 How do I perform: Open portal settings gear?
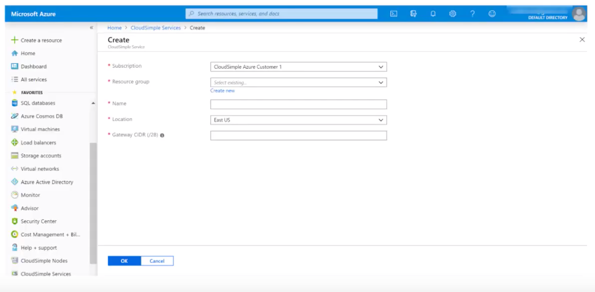coord(453,14)
